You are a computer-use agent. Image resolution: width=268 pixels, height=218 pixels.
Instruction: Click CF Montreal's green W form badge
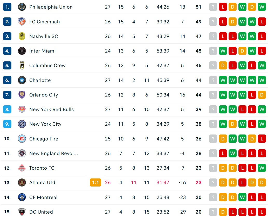(242, 197)
